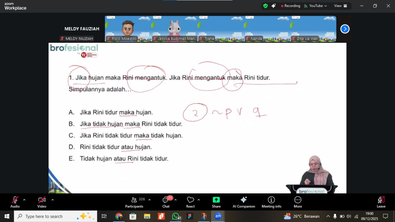Show next participants with blue arrow
This screenshot has width=395, height=222.
[x=345, y=29]
